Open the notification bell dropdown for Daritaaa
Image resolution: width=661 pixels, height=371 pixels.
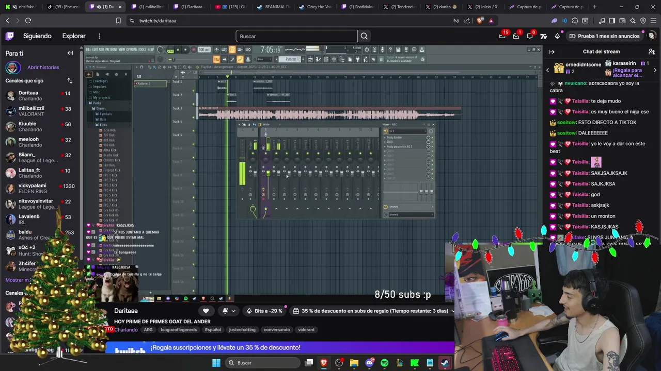[x=229, y=311]
